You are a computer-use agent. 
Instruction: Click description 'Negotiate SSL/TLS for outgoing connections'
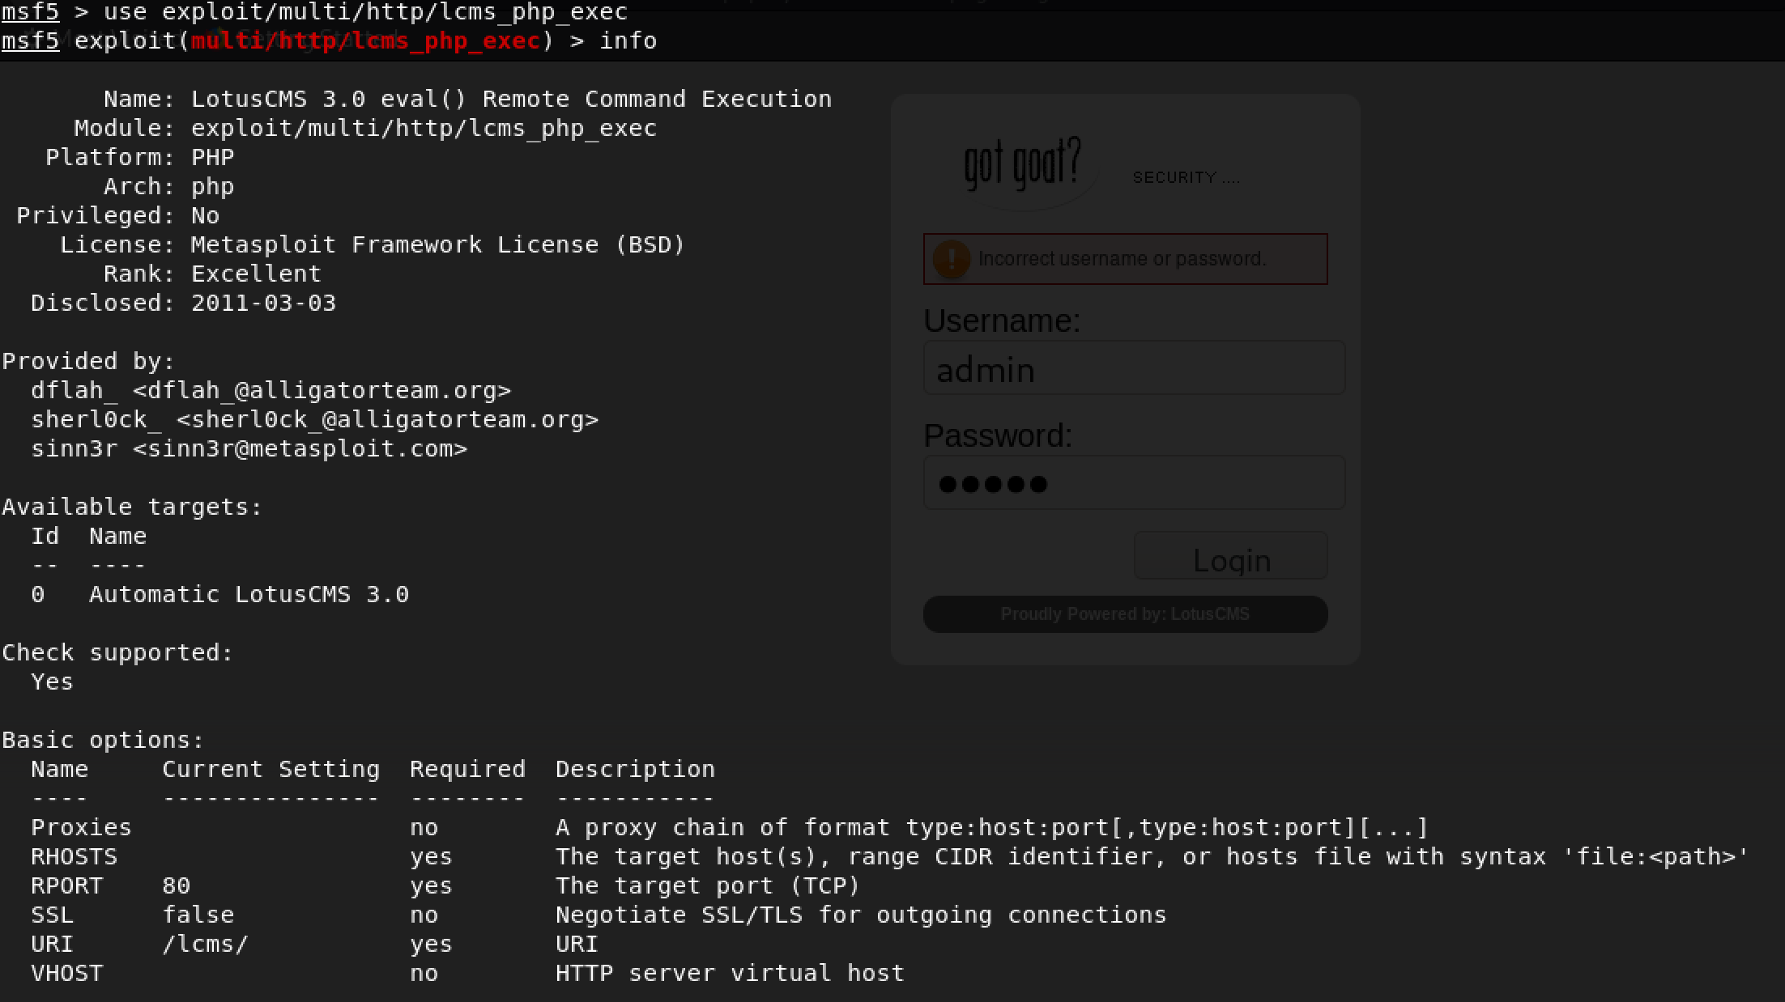pyautogui.click(x=861, y=915)
